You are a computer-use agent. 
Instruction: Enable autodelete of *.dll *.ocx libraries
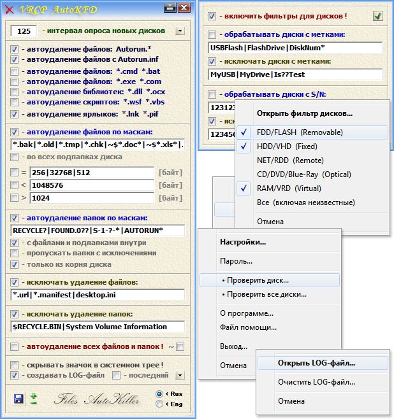15,92
